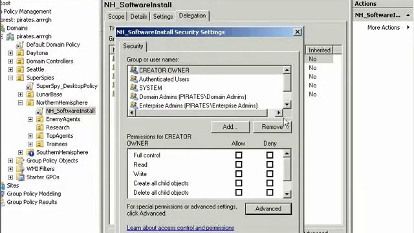Click the user list scroll-right arrow
Viewport: 414px width, 233px height.
coord(279,113)
